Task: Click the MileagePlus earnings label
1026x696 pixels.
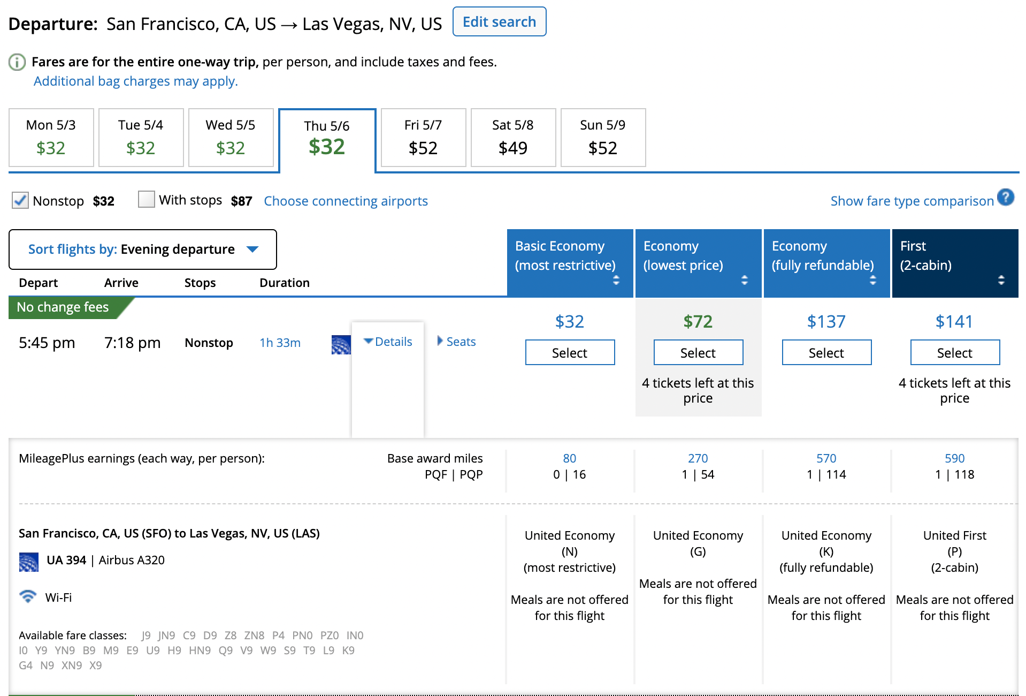Action: click(142, 459)
